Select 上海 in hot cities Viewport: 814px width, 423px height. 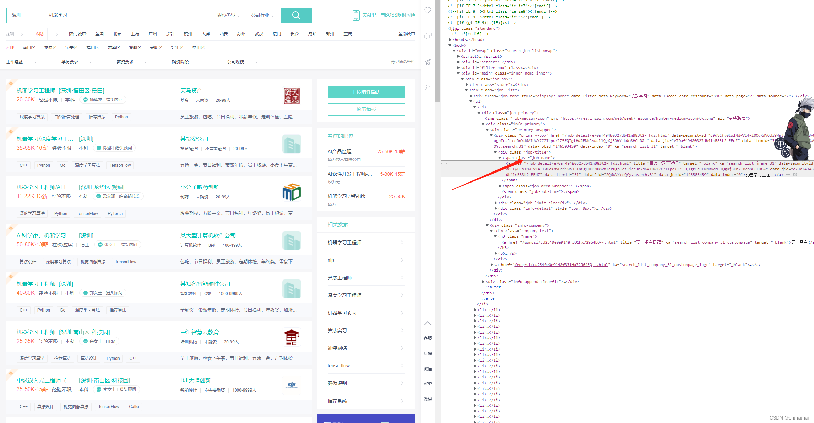point(135,34)
